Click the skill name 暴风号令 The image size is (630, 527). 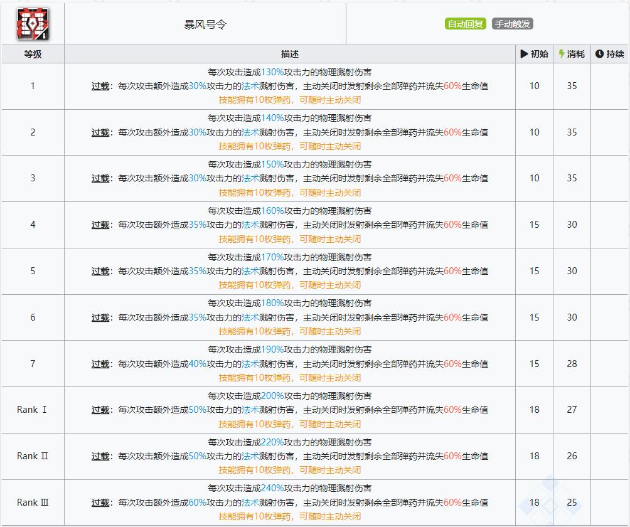click(205, 24)
